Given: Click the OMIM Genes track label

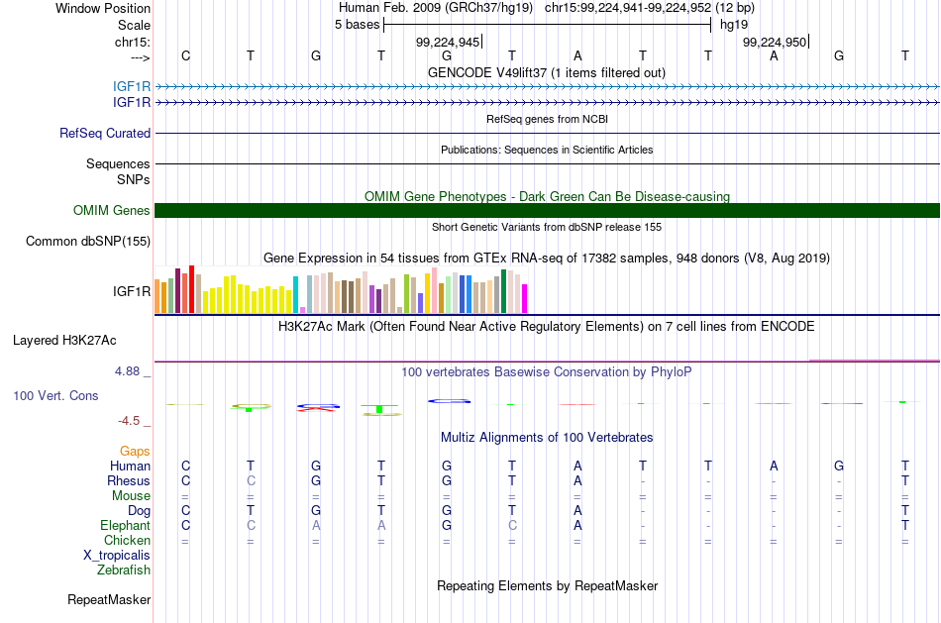Looking at the screenshot, I should [111, 211].
